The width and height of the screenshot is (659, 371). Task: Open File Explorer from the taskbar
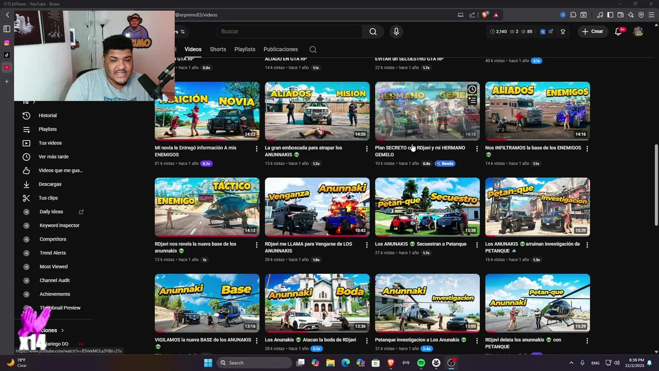[x=331, y=363]
